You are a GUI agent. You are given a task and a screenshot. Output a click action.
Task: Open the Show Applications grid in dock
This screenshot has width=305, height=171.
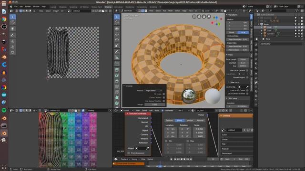point(4,167)
